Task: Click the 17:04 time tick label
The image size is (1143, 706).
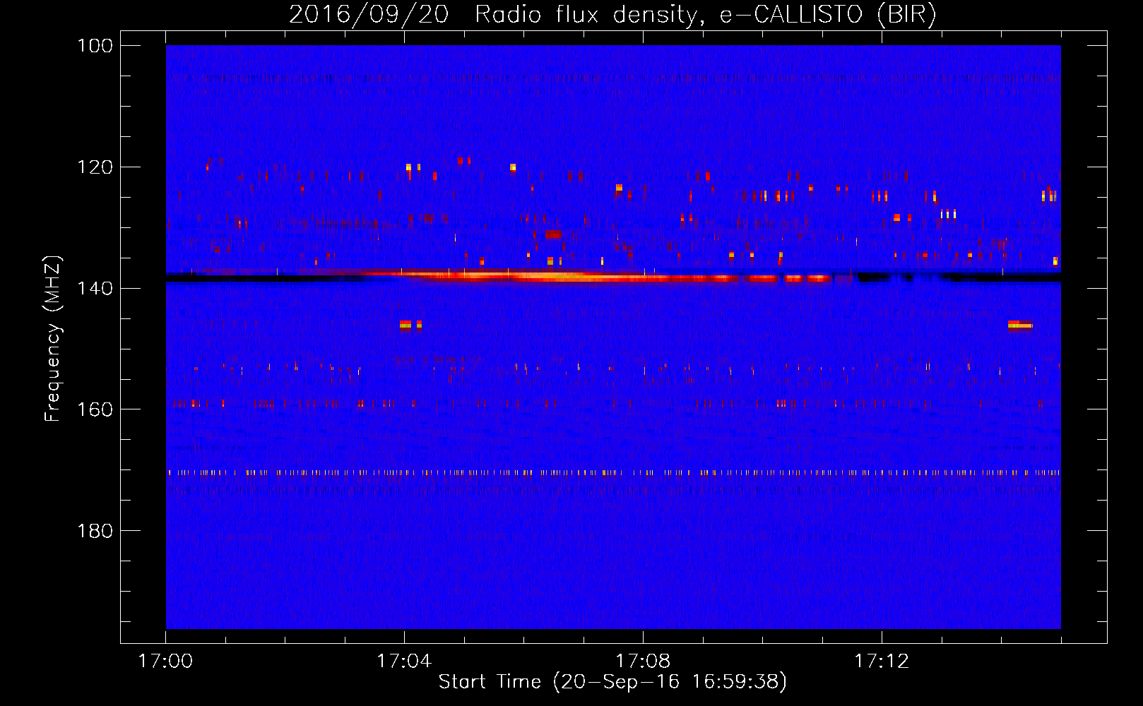Action: click(x=404, y=662)
